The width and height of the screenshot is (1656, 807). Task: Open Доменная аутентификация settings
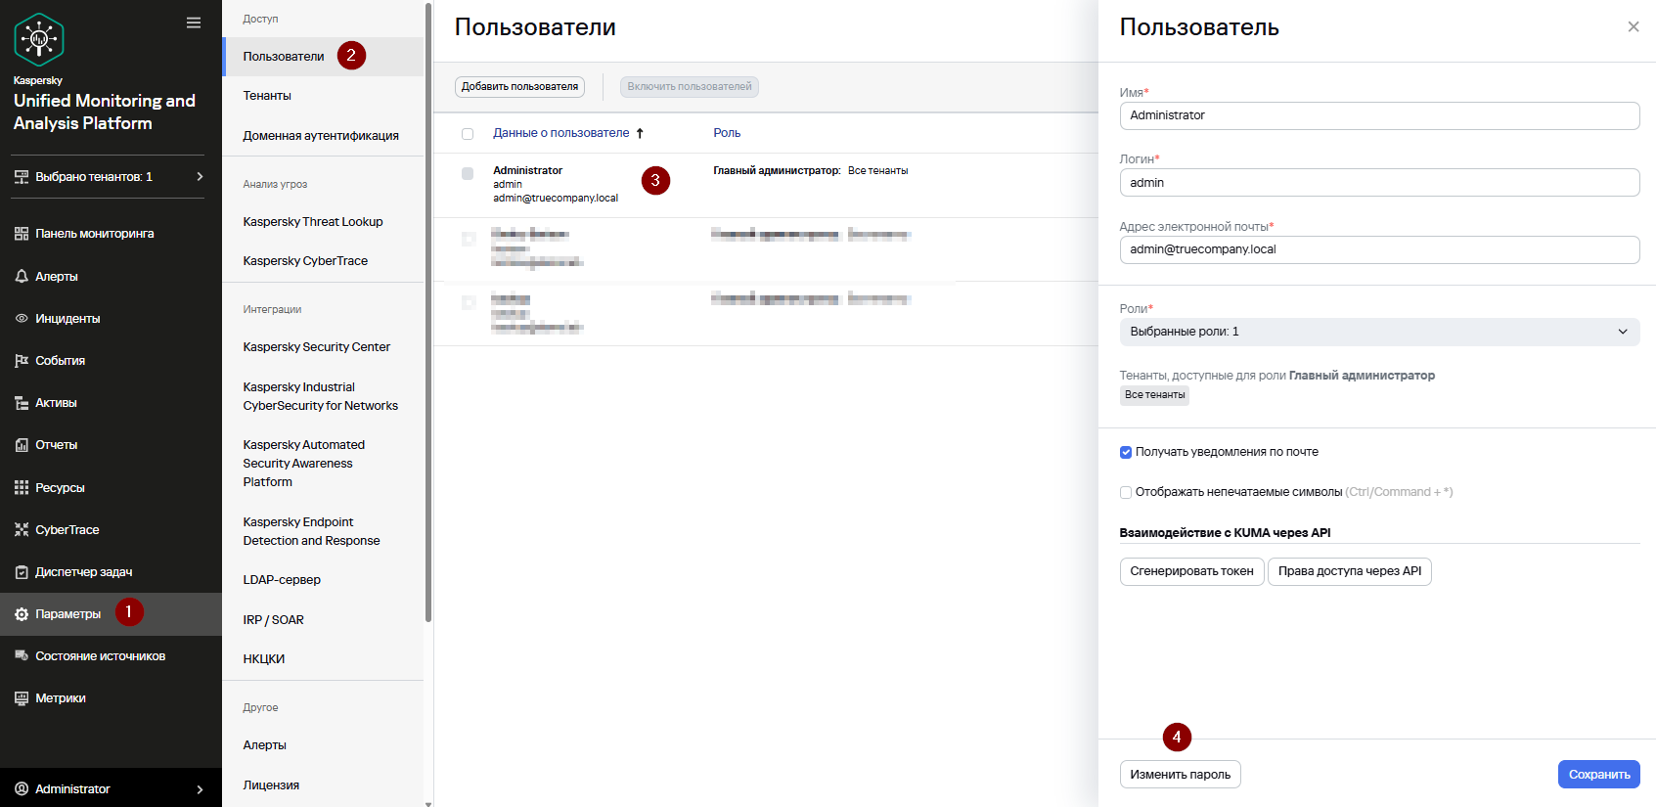[321, 136]
